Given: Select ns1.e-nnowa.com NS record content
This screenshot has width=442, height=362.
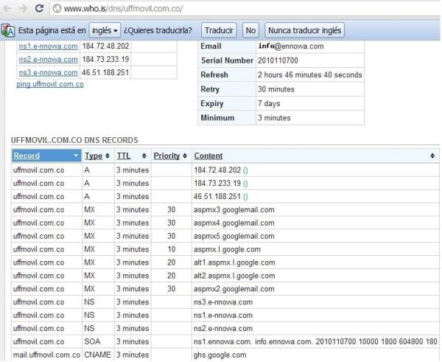Looking at the screenshot, I should 223,316.
